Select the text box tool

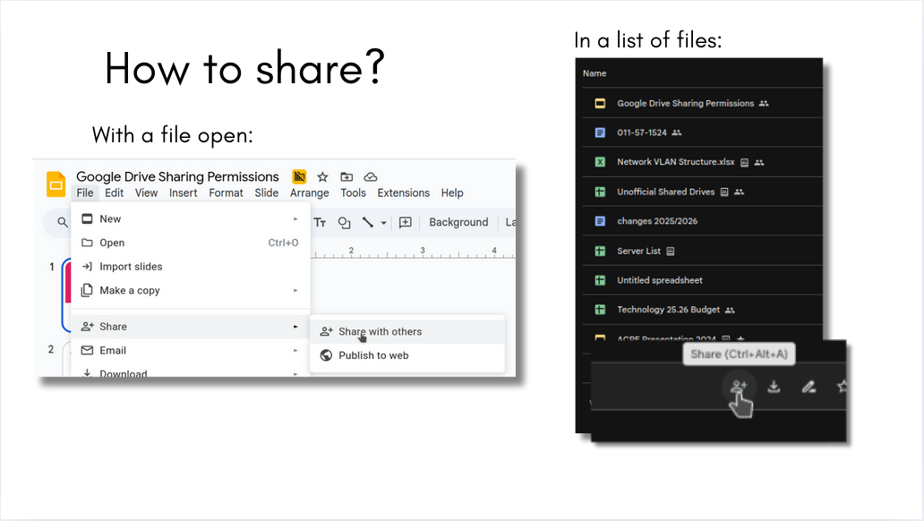coord(320,222)
